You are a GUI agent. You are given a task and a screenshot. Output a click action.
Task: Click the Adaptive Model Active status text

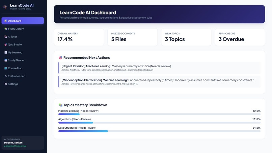pos(15,146)
